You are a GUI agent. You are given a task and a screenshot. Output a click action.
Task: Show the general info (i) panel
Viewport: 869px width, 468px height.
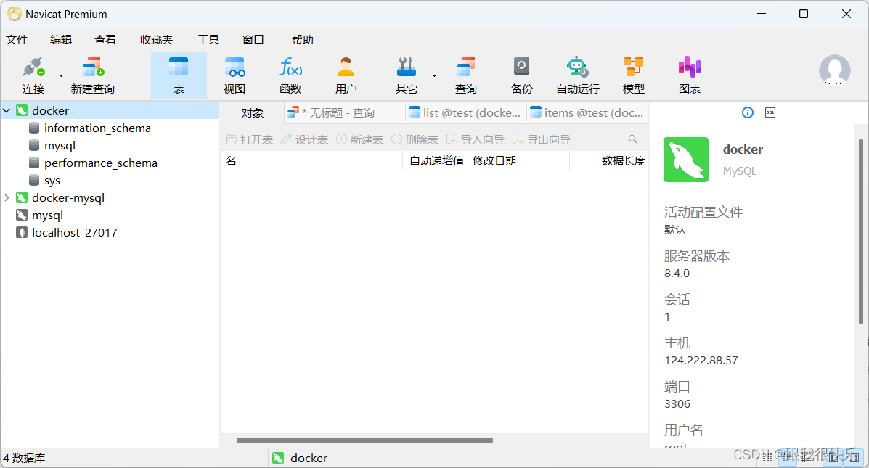click(x=748, y=113)
